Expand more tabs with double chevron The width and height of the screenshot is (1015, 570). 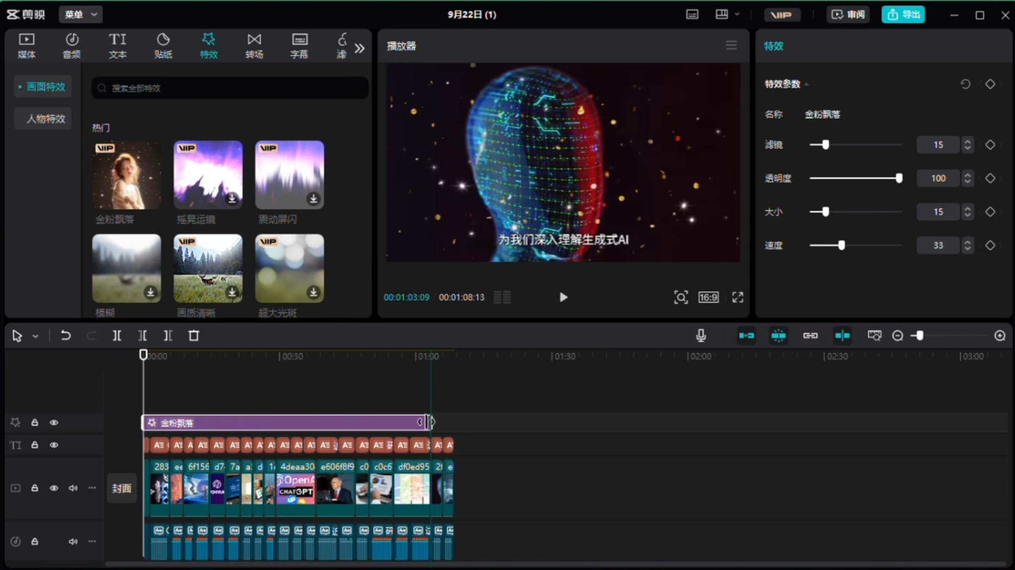point(359,48)
